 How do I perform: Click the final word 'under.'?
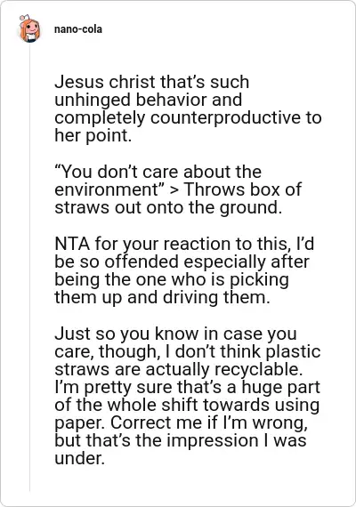click(79, 458)
